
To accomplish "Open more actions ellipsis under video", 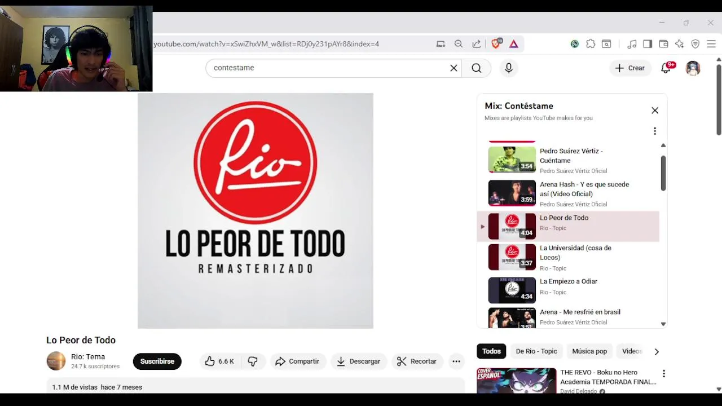I will pyautogui.click(x=456, y=361).
